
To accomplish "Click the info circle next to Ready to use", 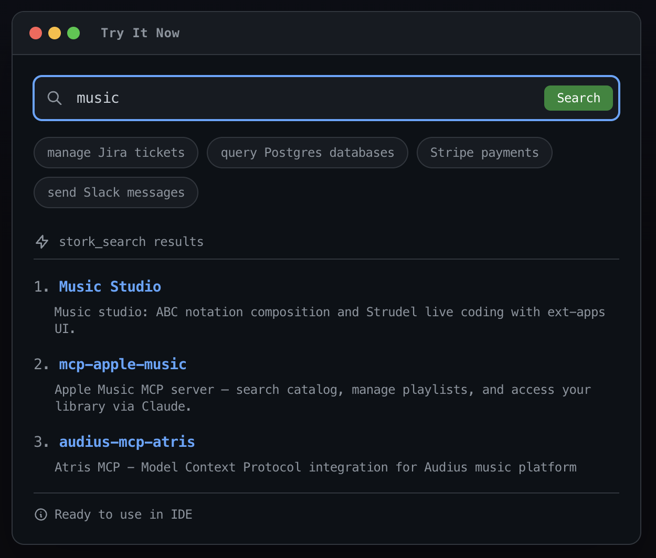I will (40, 514).
